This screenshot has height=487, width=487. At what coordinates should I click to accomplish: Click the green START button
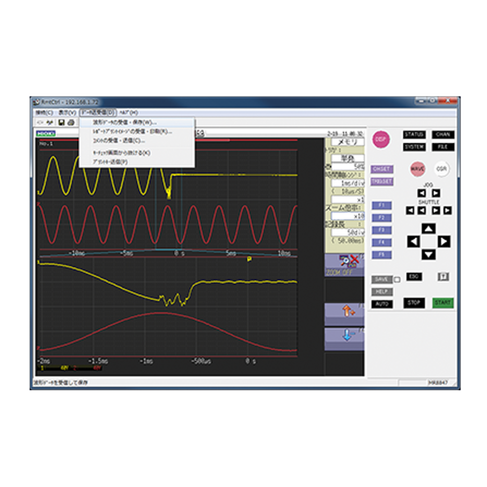pyautogui.click(x=443, y=303)
